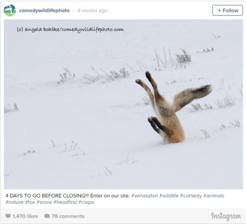Open the #wildlife hashtag
The width and height of the screenshot is (246, 224).
click(169, 196)
